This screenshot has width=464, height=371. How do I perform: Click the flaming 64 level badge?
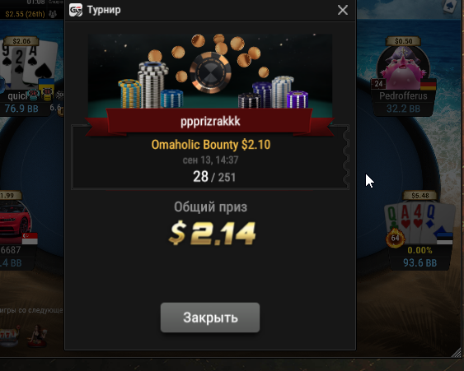(396, 238)
